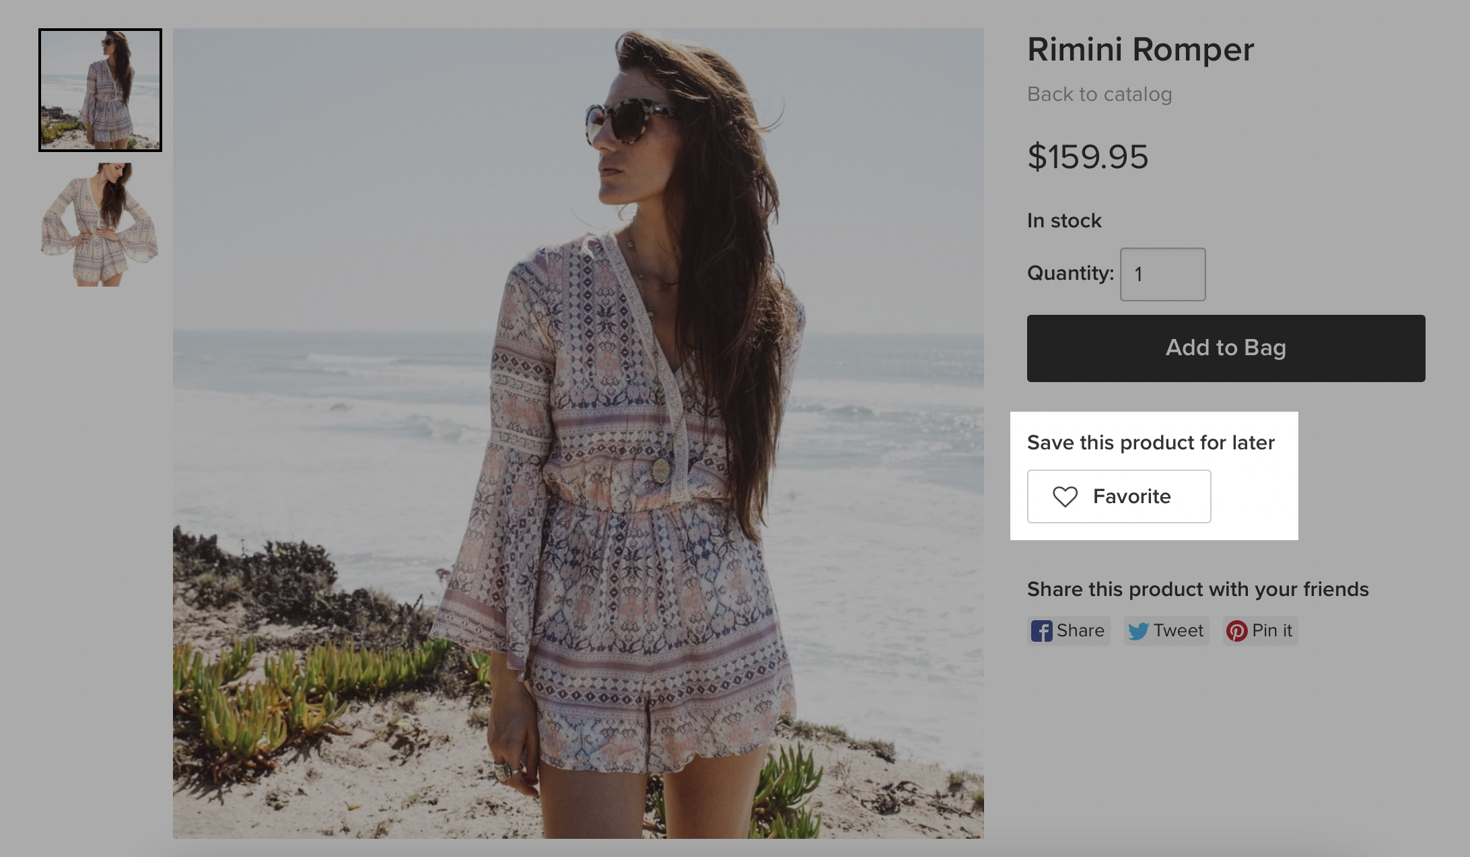Click the Rimini Romper product title
The image size is (1470, 857).
(x=1140, y=50)
